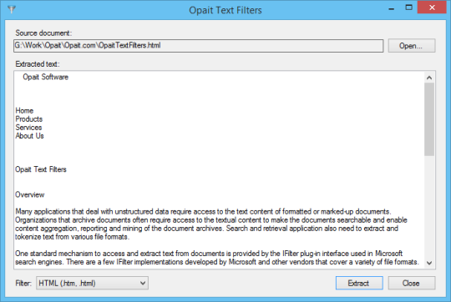Click the 'Filter:' label
451x302 pixels.
[23, 283]
